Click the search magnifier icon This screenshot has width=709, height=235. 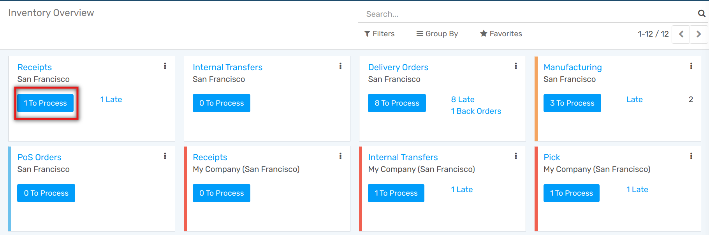coord(702,14)
